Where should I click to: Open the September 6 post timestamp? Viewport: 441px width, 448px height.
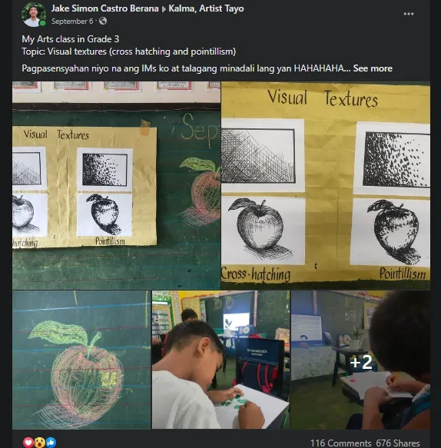click(x=72, y=22)
